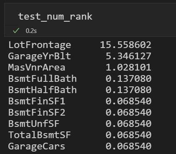Image resolution: width=176 pixels, height=154 pixels.
Task: Click the BsmtFullBath row label
Action: coord(43,78)
